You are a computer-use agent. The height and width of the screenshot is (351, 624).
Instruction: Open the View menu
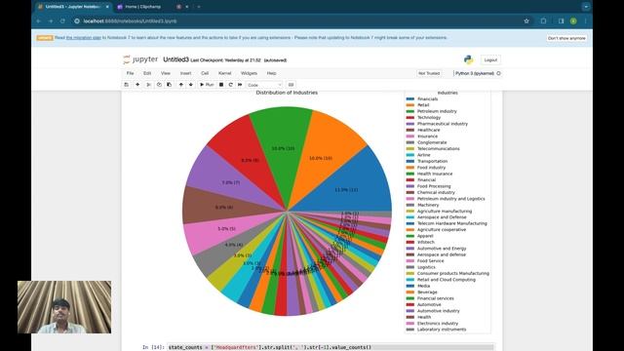166,73
